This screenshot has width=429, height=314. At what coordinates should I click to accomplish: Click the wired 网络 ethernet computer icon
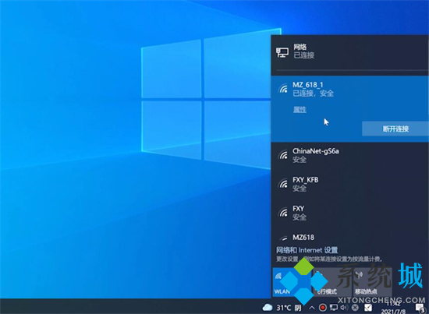(282, 52)
